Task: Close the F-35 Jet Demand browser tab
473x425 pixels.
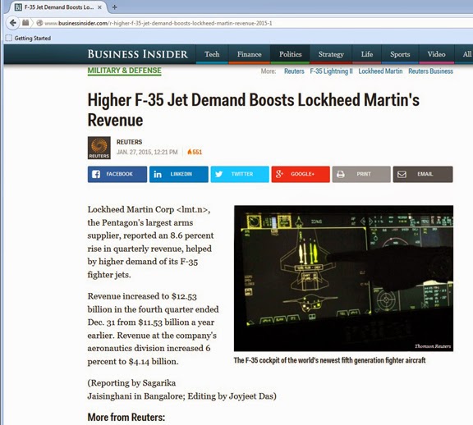Action: (99, 7)
